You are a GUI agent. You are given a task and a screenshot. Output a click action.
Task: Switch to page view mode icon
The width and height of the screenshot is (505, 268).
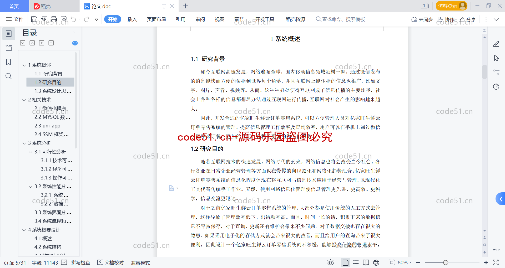click(x=345, y=262)
